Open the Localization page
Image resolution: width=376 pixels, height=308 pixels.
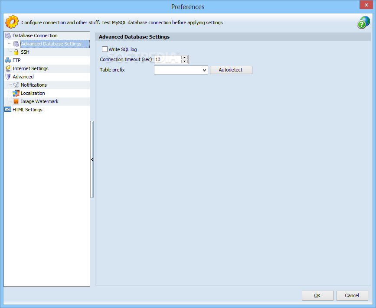pyautogui.click(x=33, y=93)
